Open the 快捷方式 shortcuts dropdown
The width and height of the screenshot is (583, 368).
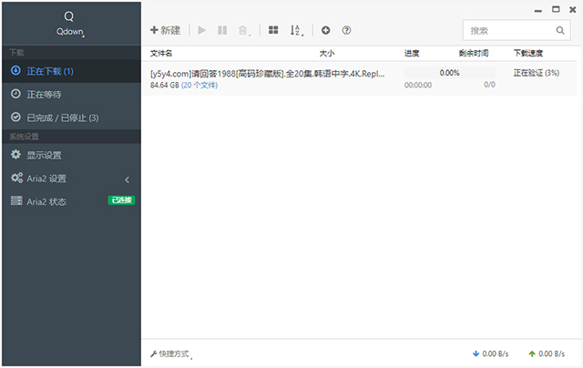click(x=171, y=353)
